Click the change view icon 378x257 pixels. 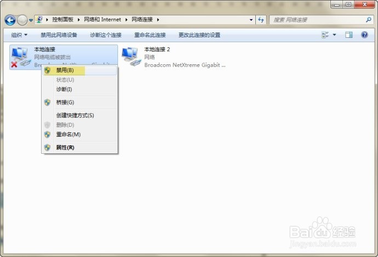click(325, 35)
